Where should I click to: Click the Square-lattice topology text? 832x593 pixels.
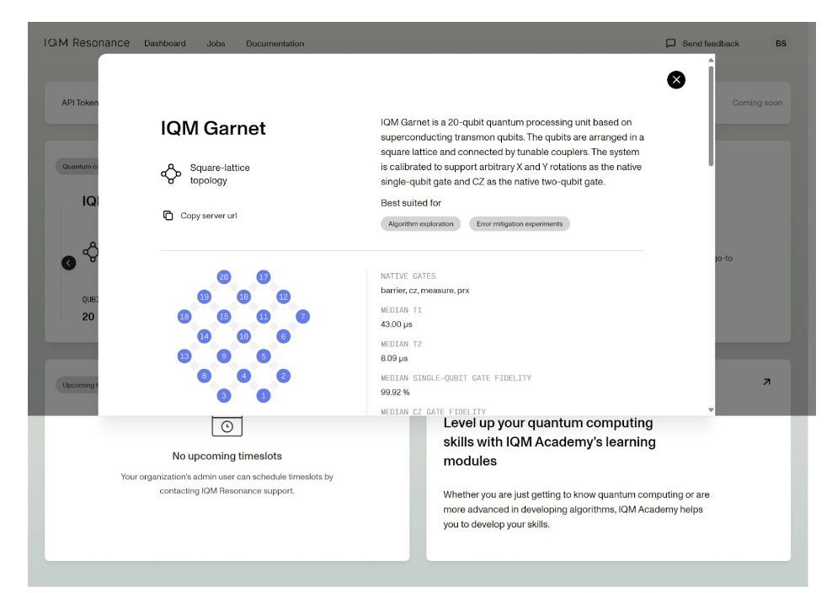point(220,174)
